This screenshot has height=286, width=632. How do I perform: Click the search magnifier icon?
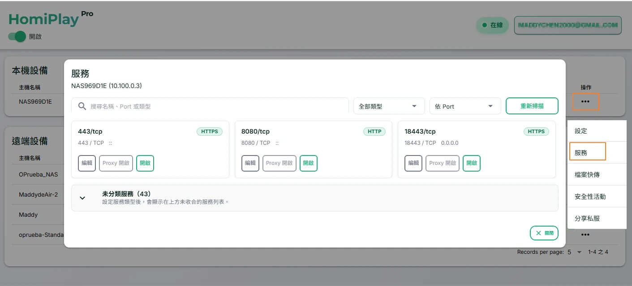82,106
